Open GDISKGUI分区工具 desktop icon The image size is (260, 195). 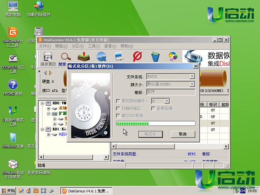[13, 64]
